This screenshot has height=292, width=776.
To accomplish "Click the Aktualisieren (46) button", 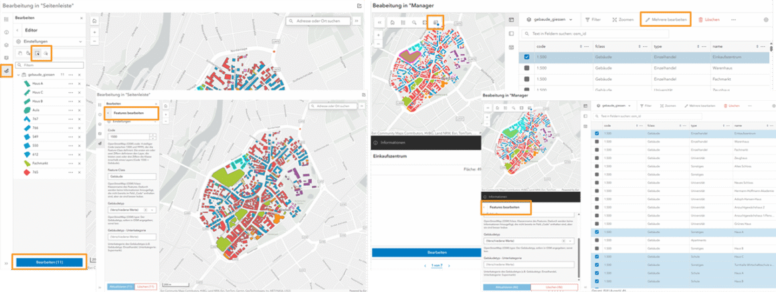I will (506, 287).
